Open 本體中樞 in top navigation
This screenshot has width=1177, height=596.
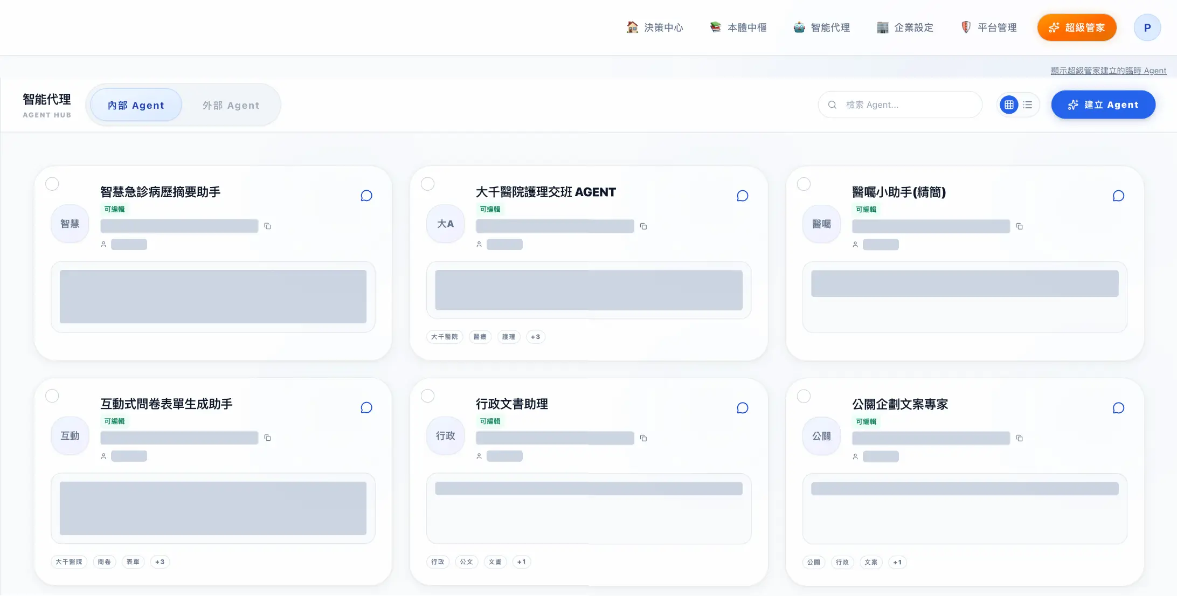(x=738, y=27)
